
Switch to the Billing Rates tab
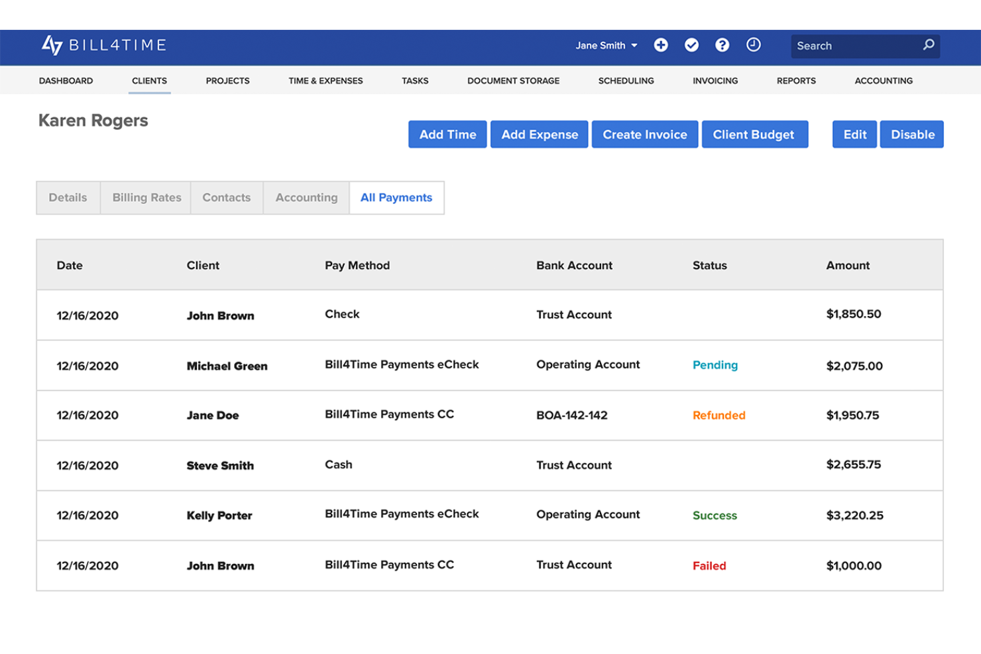click(x=146, y=197)
